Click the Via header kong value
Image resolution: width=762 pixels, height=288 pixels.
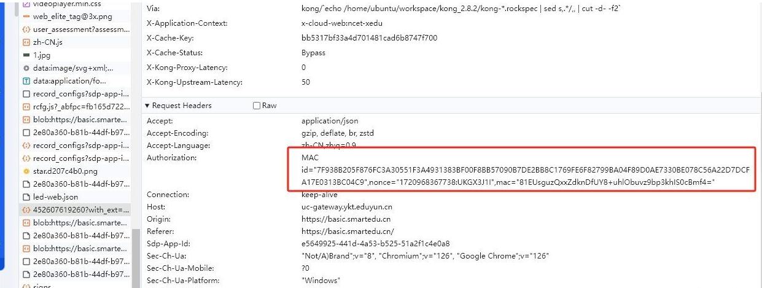coord(454,9)
